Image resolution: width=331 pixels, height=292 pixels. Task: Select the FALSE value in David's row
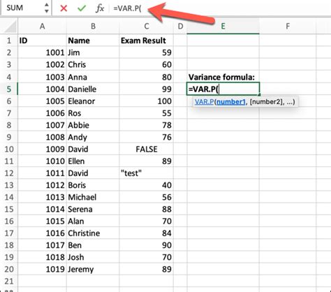click(147, 149)
